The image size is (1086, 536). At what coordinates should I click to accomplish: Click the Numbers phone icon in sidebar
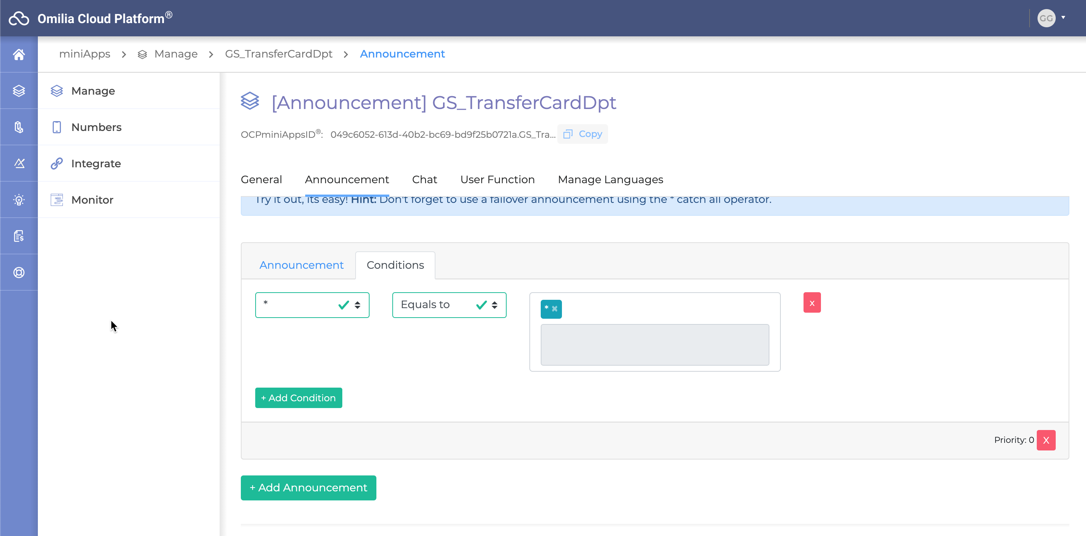click(56, 127)
